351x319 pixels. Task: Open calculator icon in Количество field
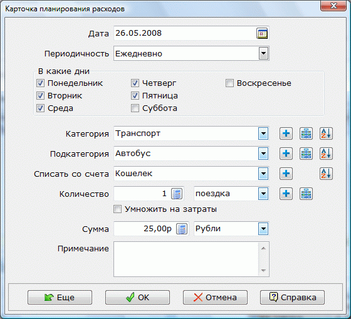177,194
